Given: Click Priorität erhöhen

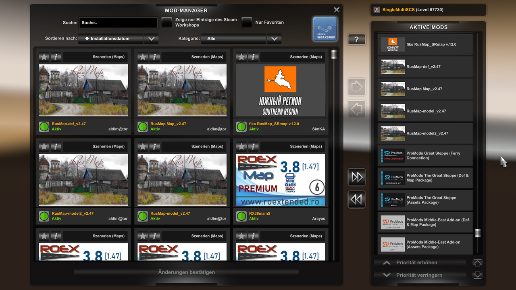Looking at the screenshot, I should tap(420, 263).
